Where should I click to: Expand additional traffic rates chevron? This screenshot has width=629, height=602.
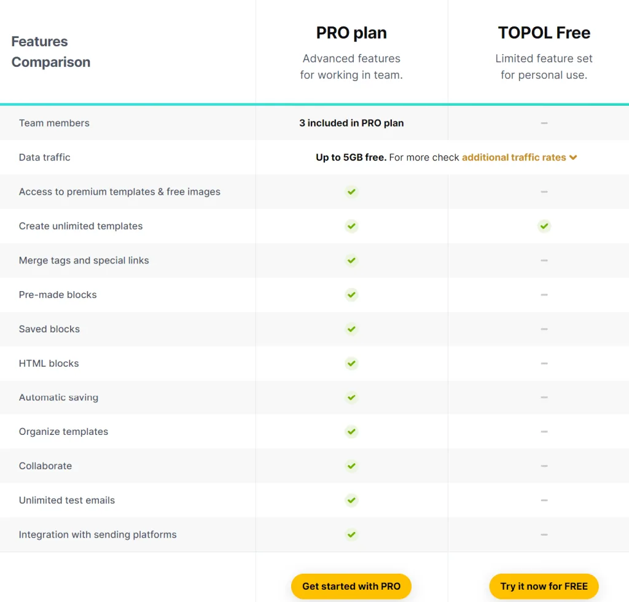[573, 158]
